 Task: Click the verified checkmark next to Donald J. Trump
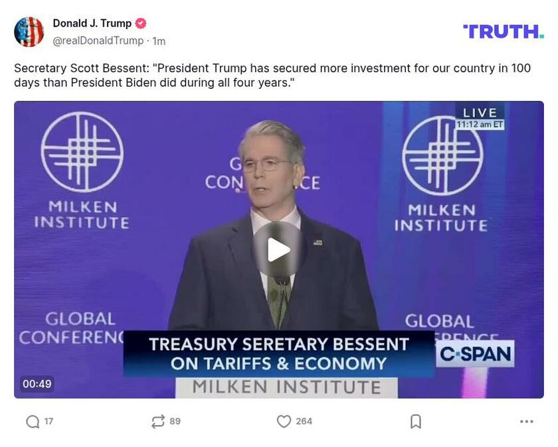tap(140, 22)
